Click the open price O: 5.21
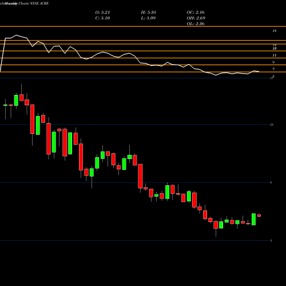Viewport: 286px width, 286px height. [102, 13]
